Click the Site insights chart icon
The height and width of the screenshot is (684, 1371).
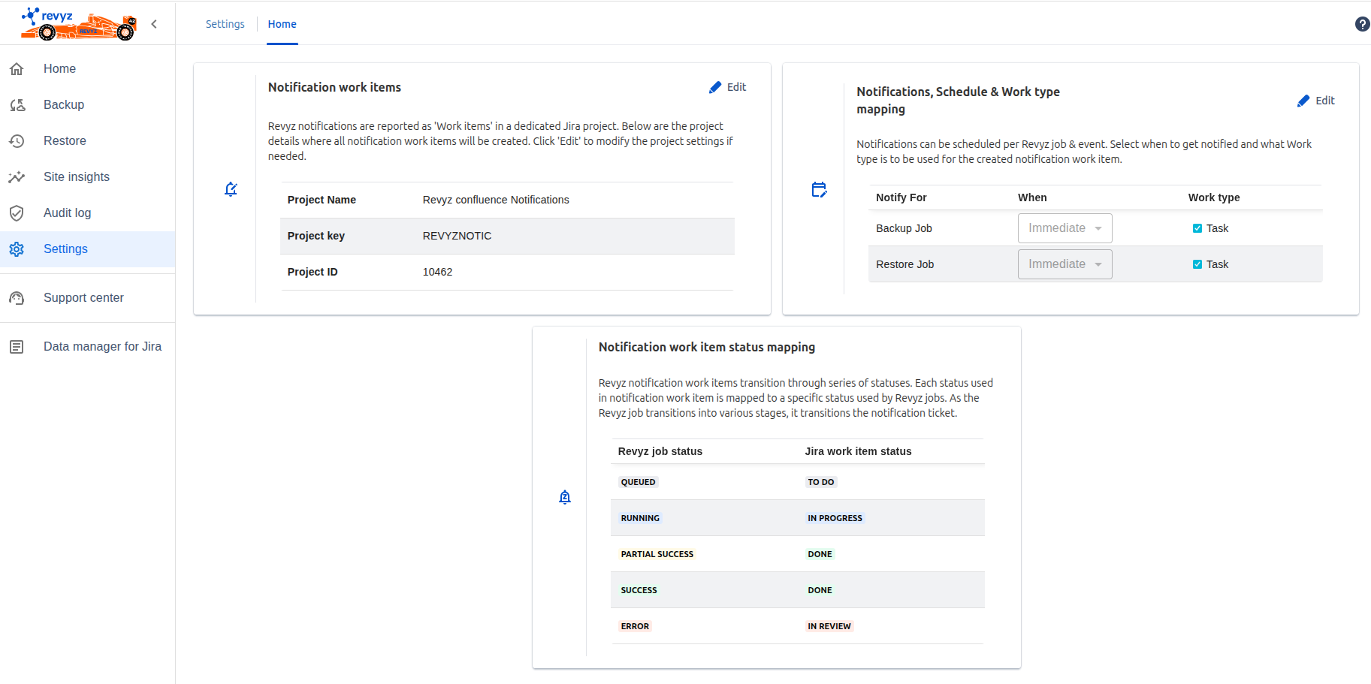[x=17, y=177]
